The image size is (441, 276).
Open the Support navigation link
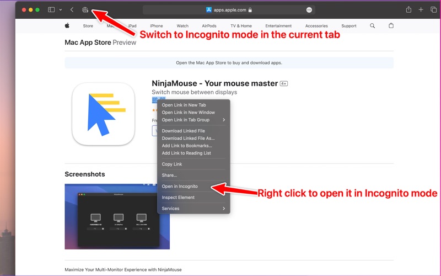point(349,25)
